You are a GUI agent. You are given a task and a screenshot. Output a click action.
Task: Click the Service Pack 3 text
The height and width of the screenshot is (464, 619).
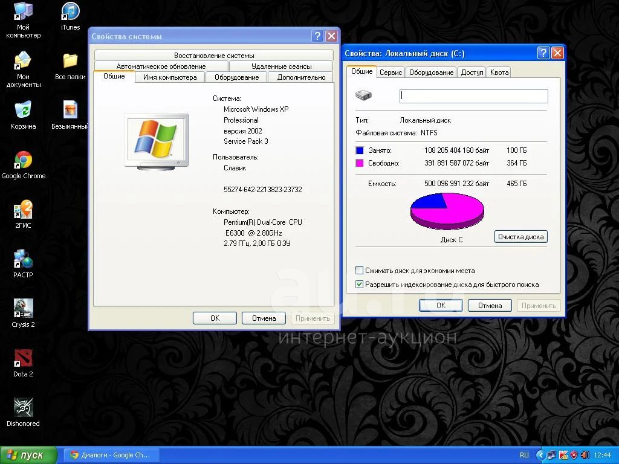coord(245,141)
